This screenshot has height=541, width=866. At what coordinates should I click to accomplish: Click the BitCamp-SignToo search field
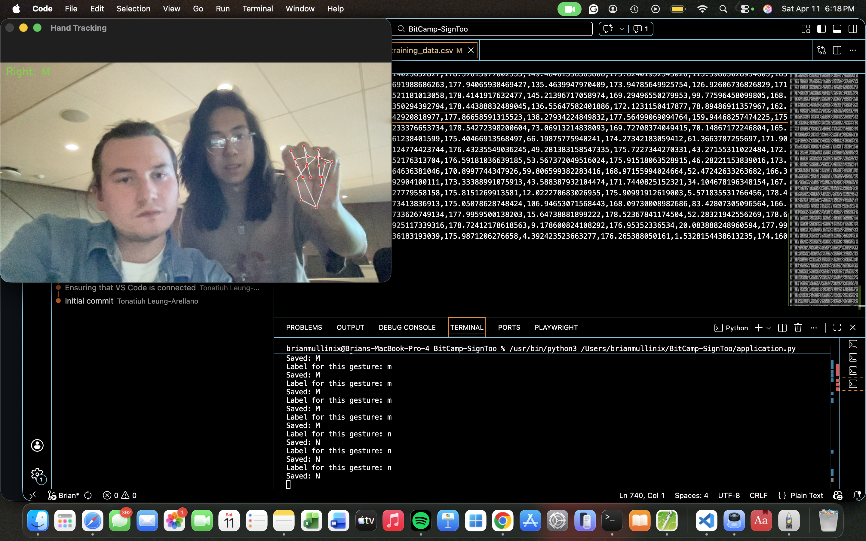(x=494, y=29)
